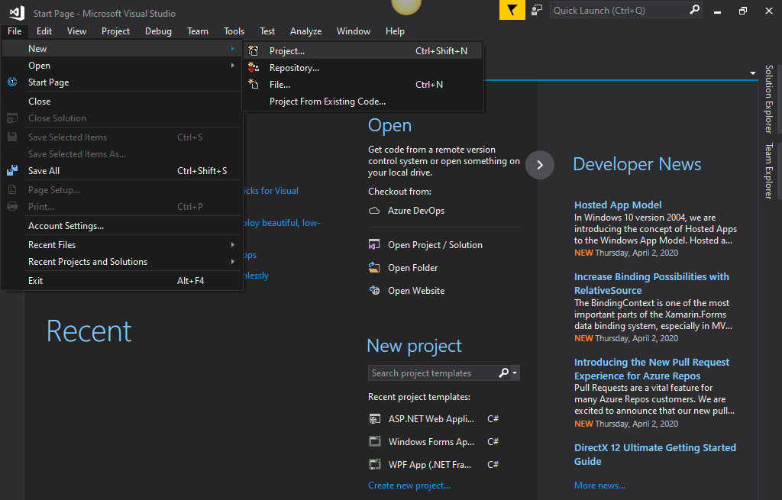Open the Team menu
Viewport: 782px width, 500px height.
pos(198,31)
